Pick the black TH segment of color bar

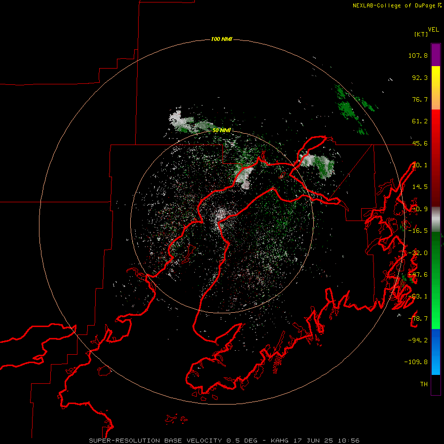click(436, 384)
